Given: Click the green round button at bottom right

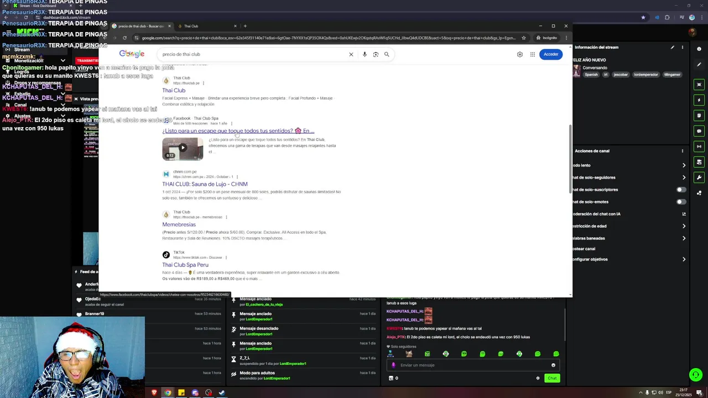Looking at the screenshot, I should point(695,375).
